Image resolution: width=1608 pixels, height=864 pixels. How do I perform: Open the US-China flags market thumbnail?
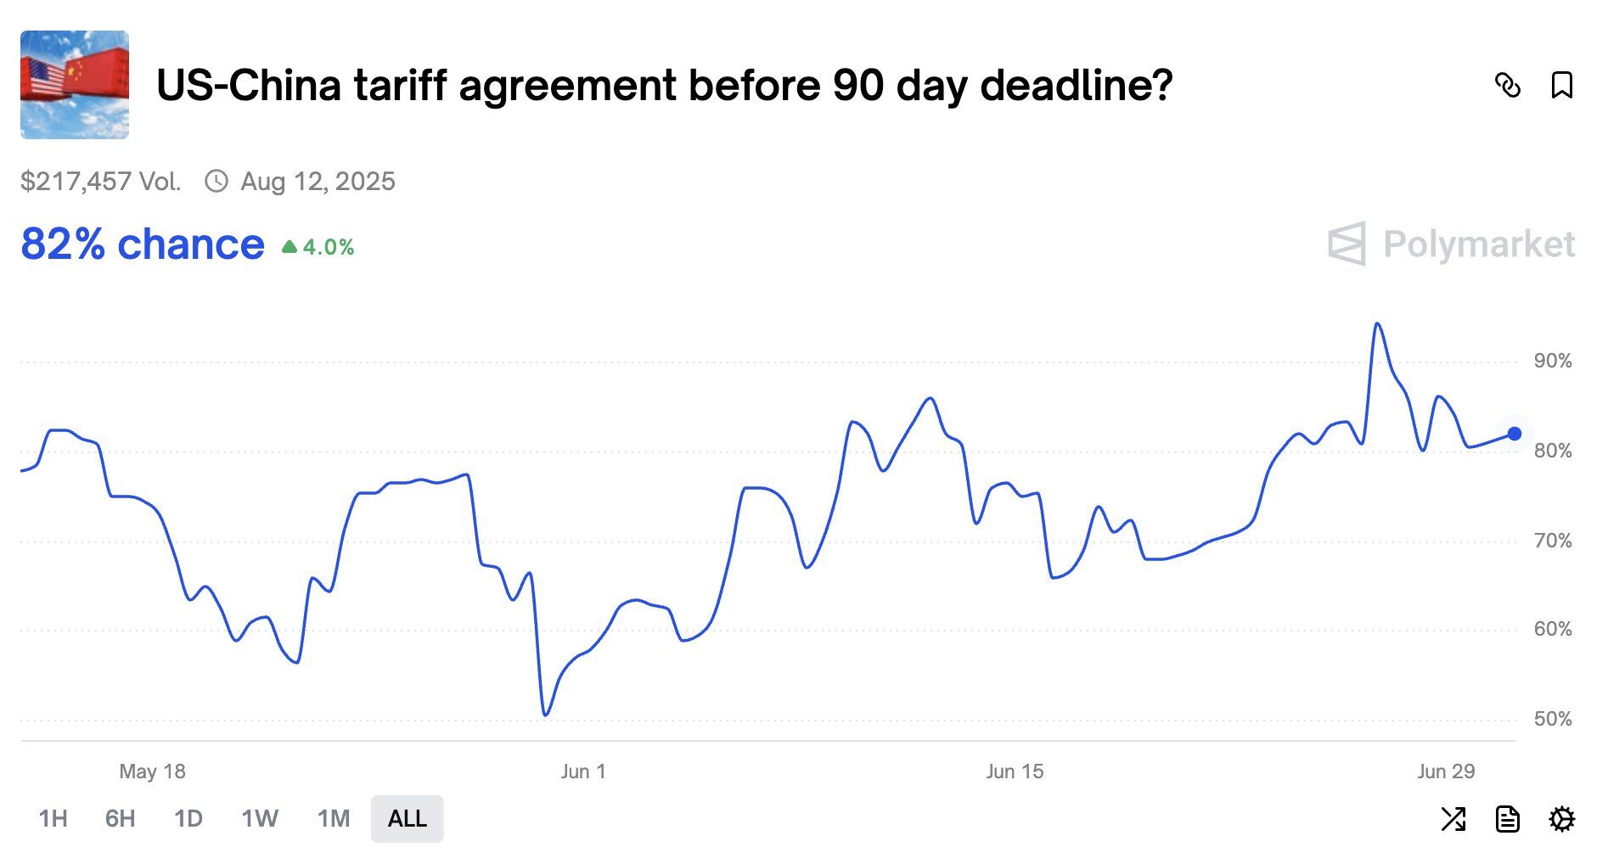(75, 85)
